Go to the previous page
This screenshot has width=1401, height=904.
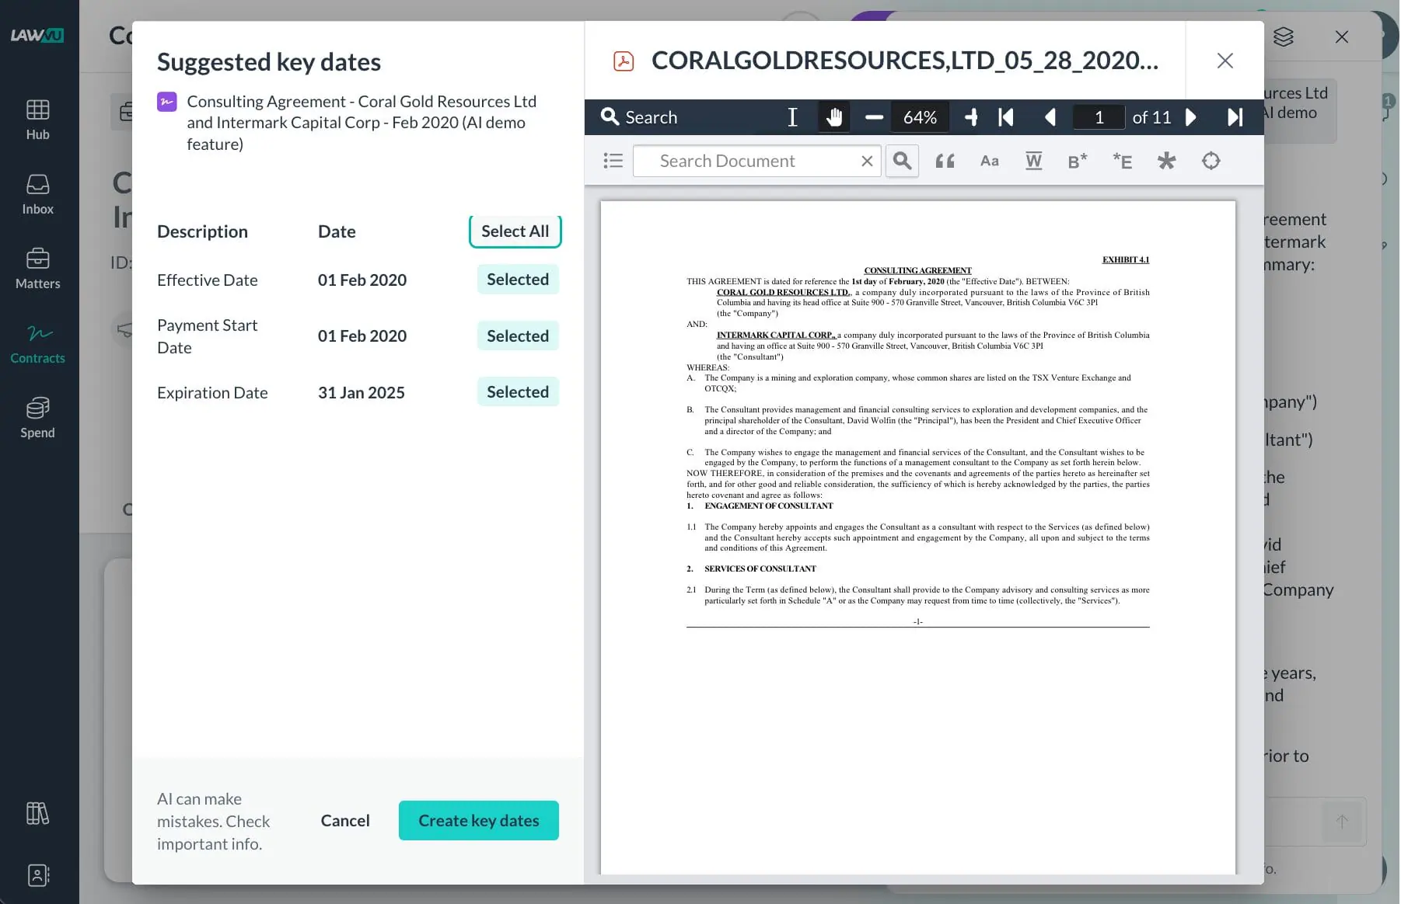click(x=1050, y=117)
